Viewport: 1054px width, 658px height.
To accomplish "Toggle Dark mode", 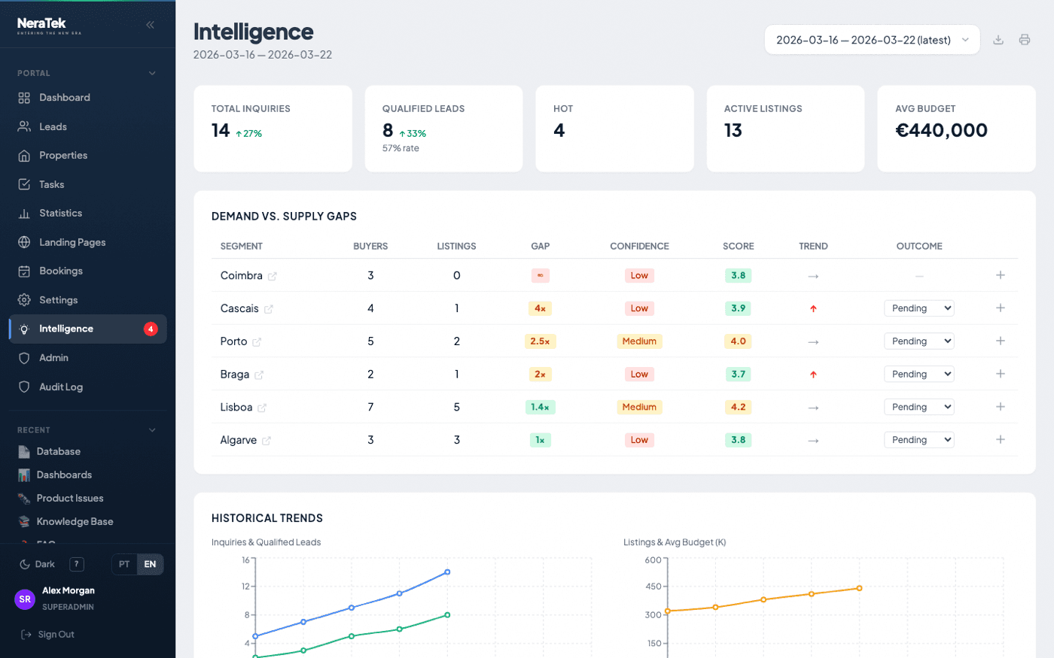I will click(x=36, y=564).
